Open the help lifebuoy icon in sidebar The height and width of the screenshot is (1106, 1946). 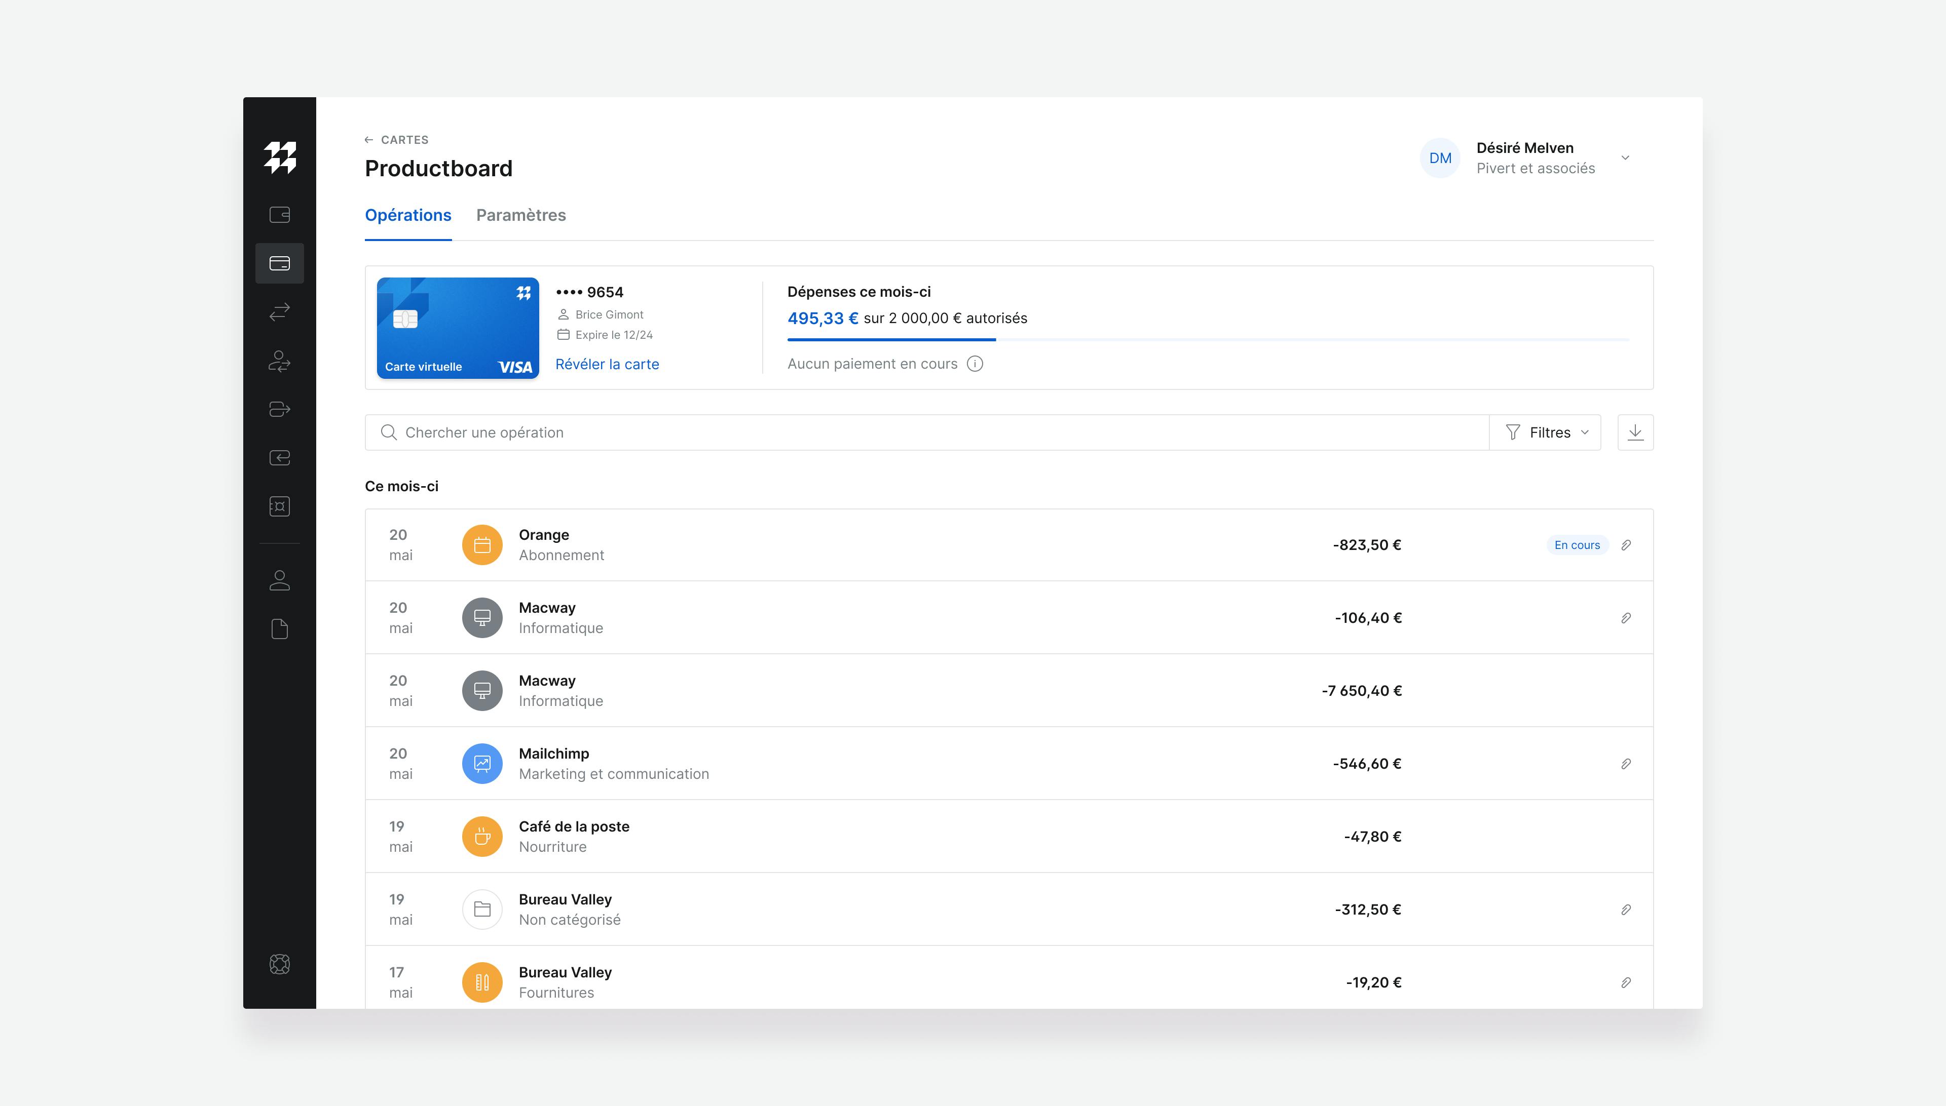(x=280, y=964)
